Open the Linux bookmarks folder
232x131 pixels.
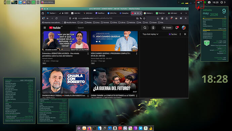coord(96,22)
